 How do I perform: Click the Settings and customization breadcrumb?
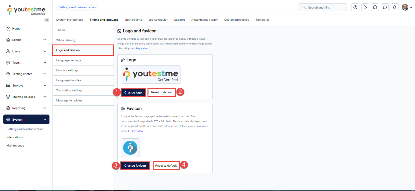77,7
